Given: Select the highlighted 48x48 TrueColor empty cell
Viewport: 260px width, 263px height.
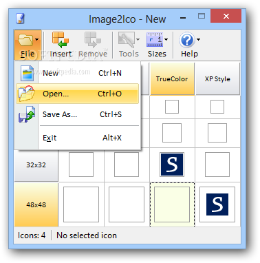Looking at the screenshot, I should click(172, 204).
